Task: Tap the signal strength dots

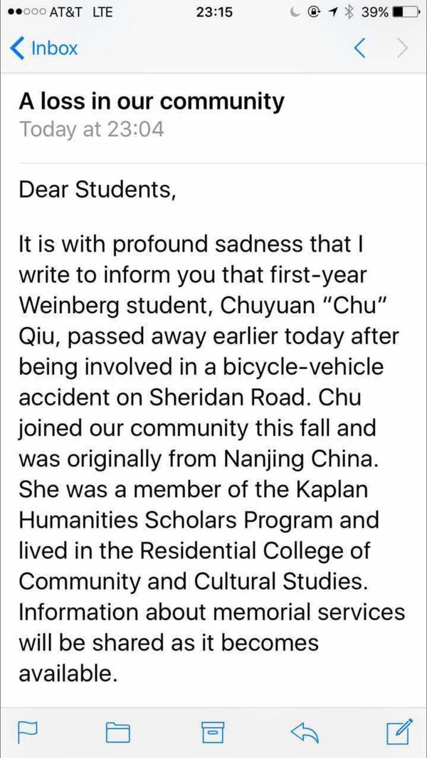Action: click(x=21, y=12)
